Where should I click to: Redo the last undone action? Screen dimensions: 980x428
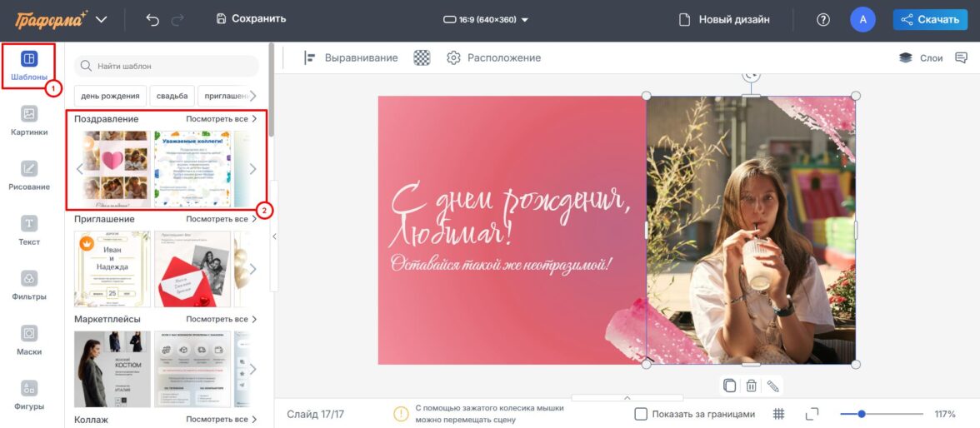pyautogui.click(x=177, y=19)
